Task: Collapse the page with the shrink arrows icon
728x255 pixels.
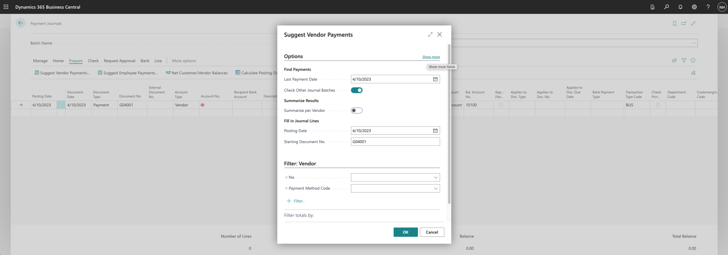Action: [694, 23]
